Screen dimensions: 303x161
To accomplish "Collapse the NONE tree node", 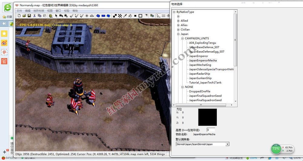I will 182,87.
